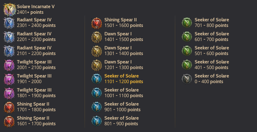257x132 pixels.
Task: Select the Radiant Spear IV 2301-2400 badge icon
Action: [x=9, y=23]
